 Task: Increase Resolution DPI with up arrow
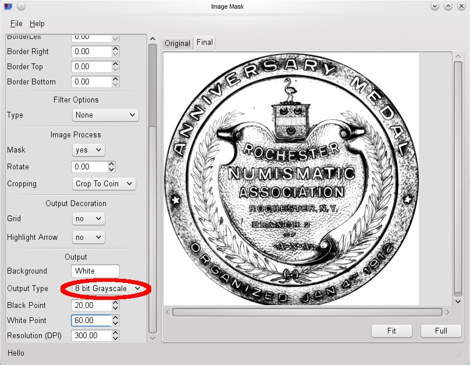pos(116,332)
